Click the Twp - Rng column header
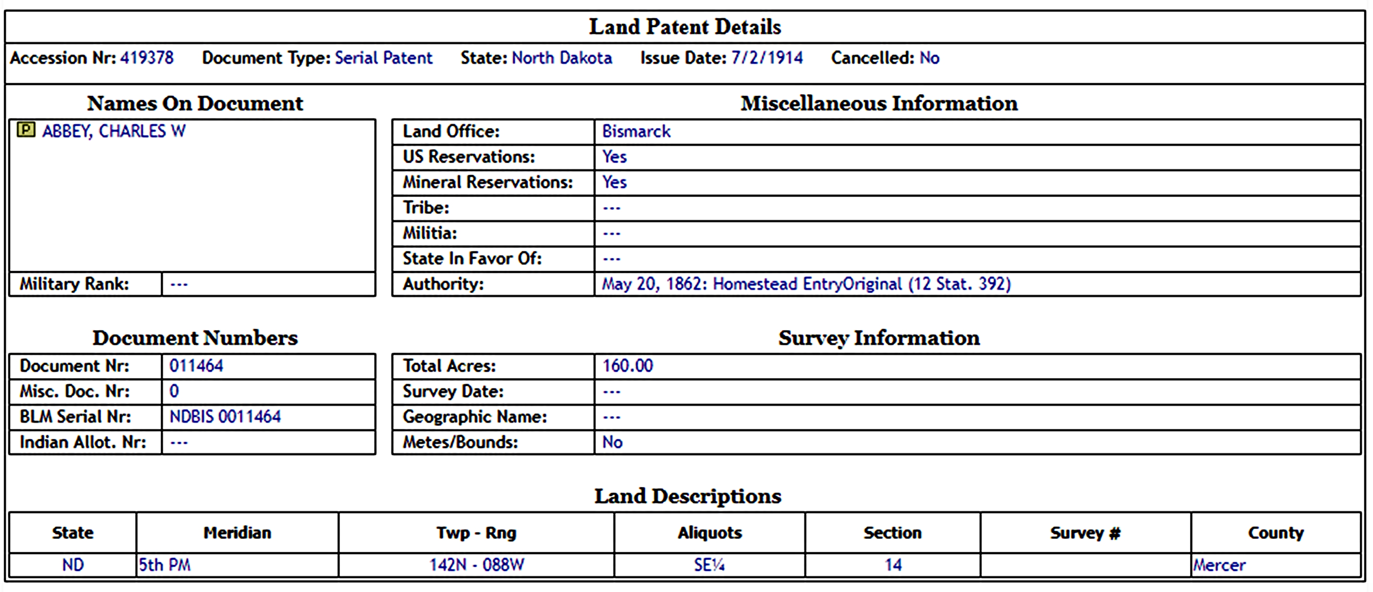The image size is (1373, 592). pos(476,533)
